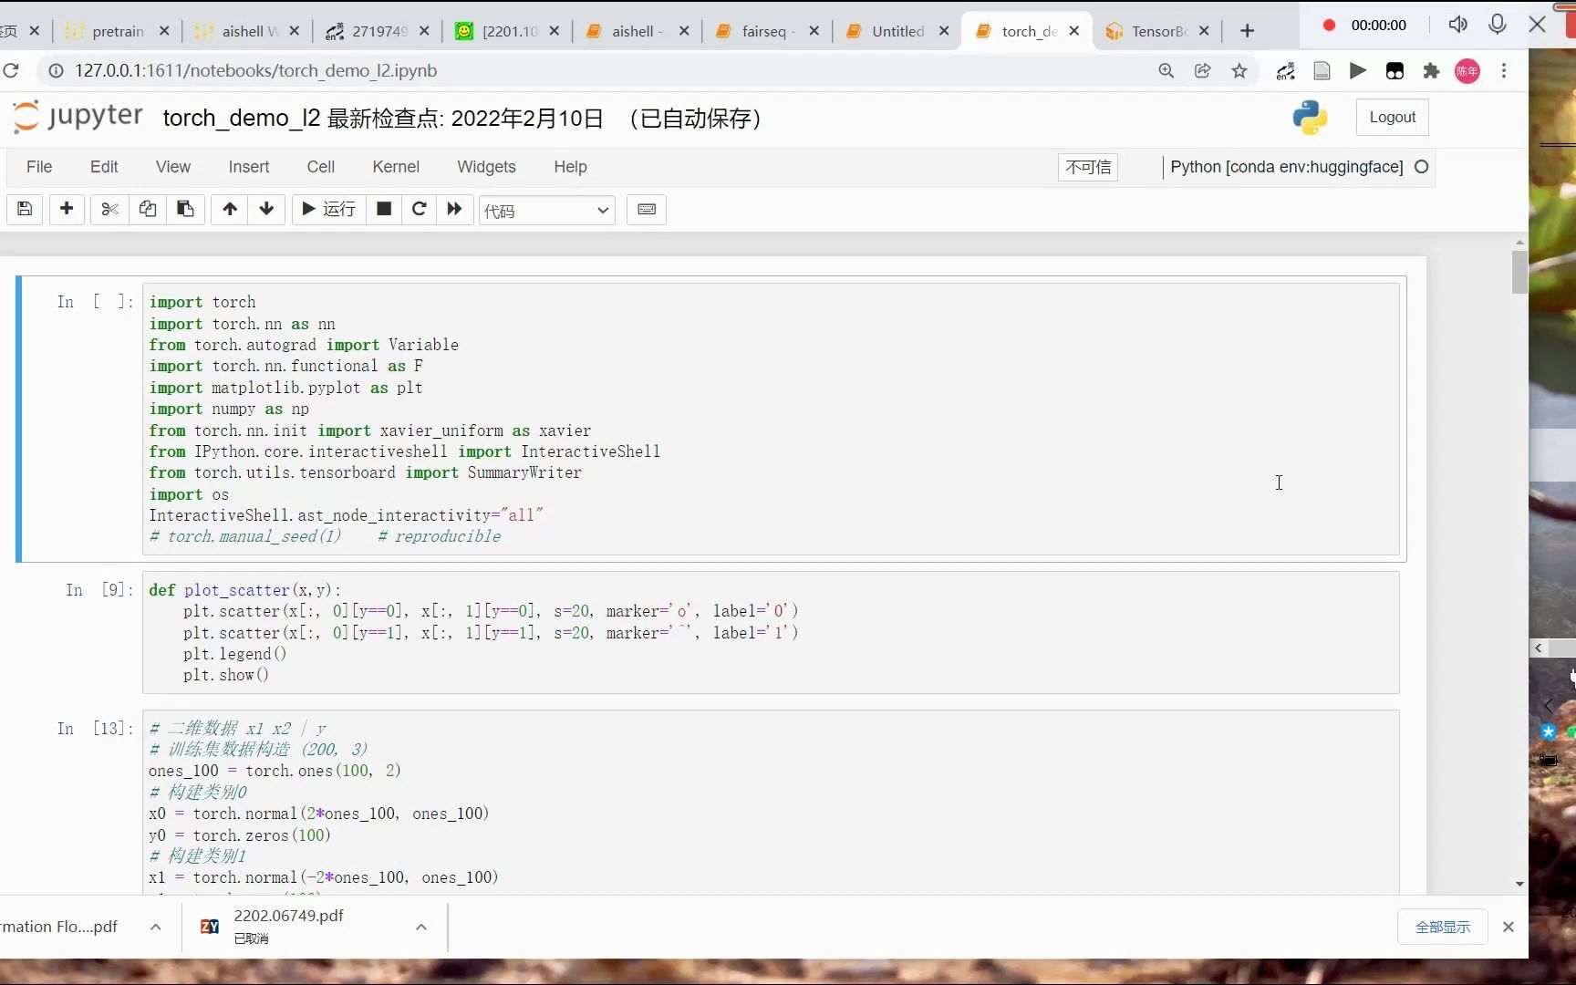Expand options for 2202.06749.pdf download
Viewport: 1576px width, 985px height.
coord(421,927)
